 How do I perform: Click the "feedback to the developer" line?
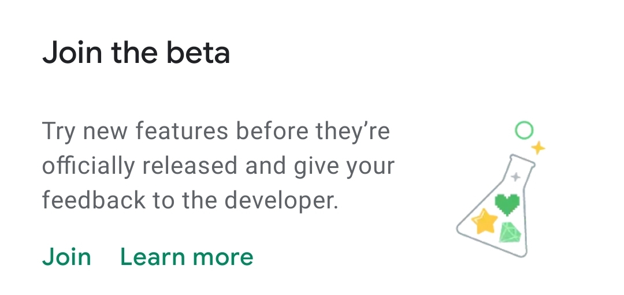click(190, 200)
